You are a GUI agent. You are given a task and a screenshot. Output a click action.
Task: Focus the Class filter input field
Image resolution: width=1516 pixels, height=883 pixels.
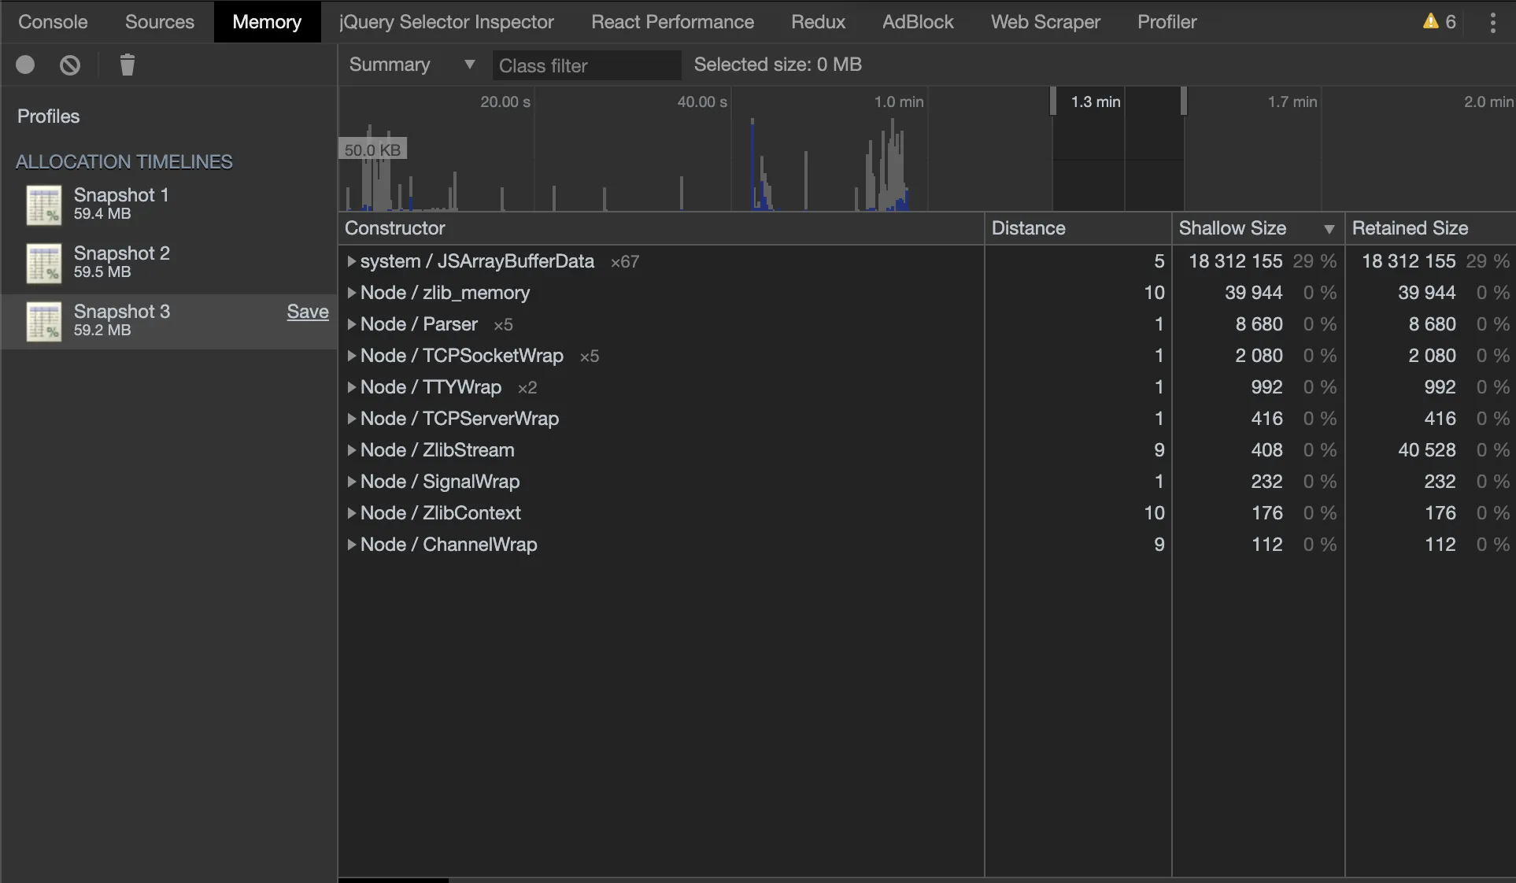point(586,65)
